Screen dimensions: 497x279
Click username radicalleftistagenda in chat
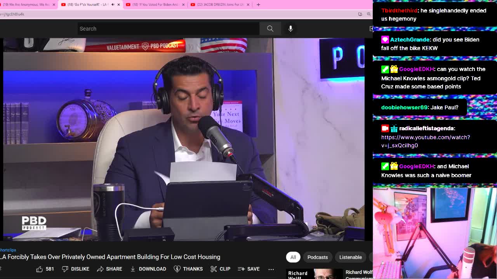point(426,128)
